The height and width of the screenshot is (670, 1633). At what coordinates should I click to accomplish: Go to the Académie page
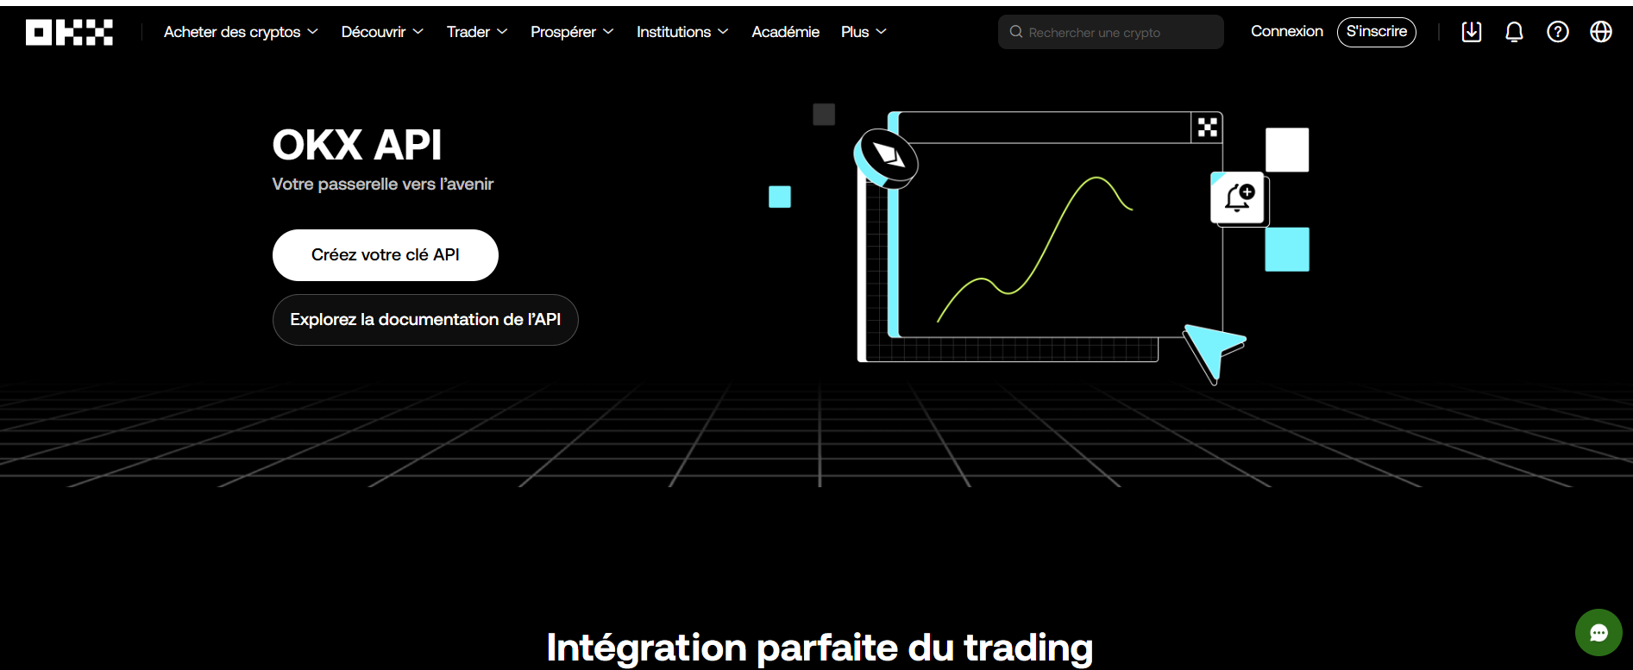point(785,32)
